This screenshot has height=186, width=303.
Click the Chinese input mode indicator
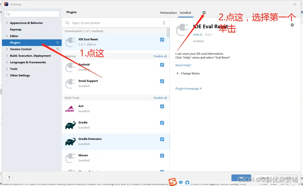tap(181, 182)
